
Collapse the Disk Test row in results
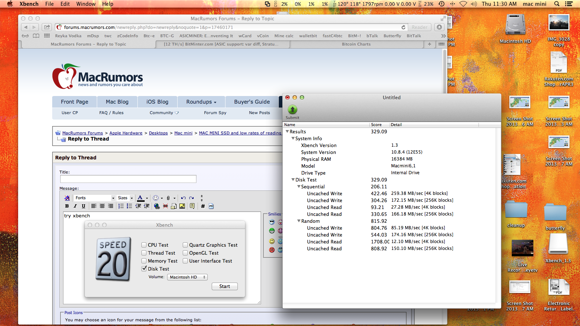[x=293, y=180]
